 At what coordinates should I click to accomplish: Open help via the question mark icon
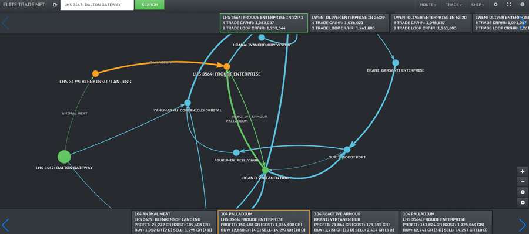[523, 5]
